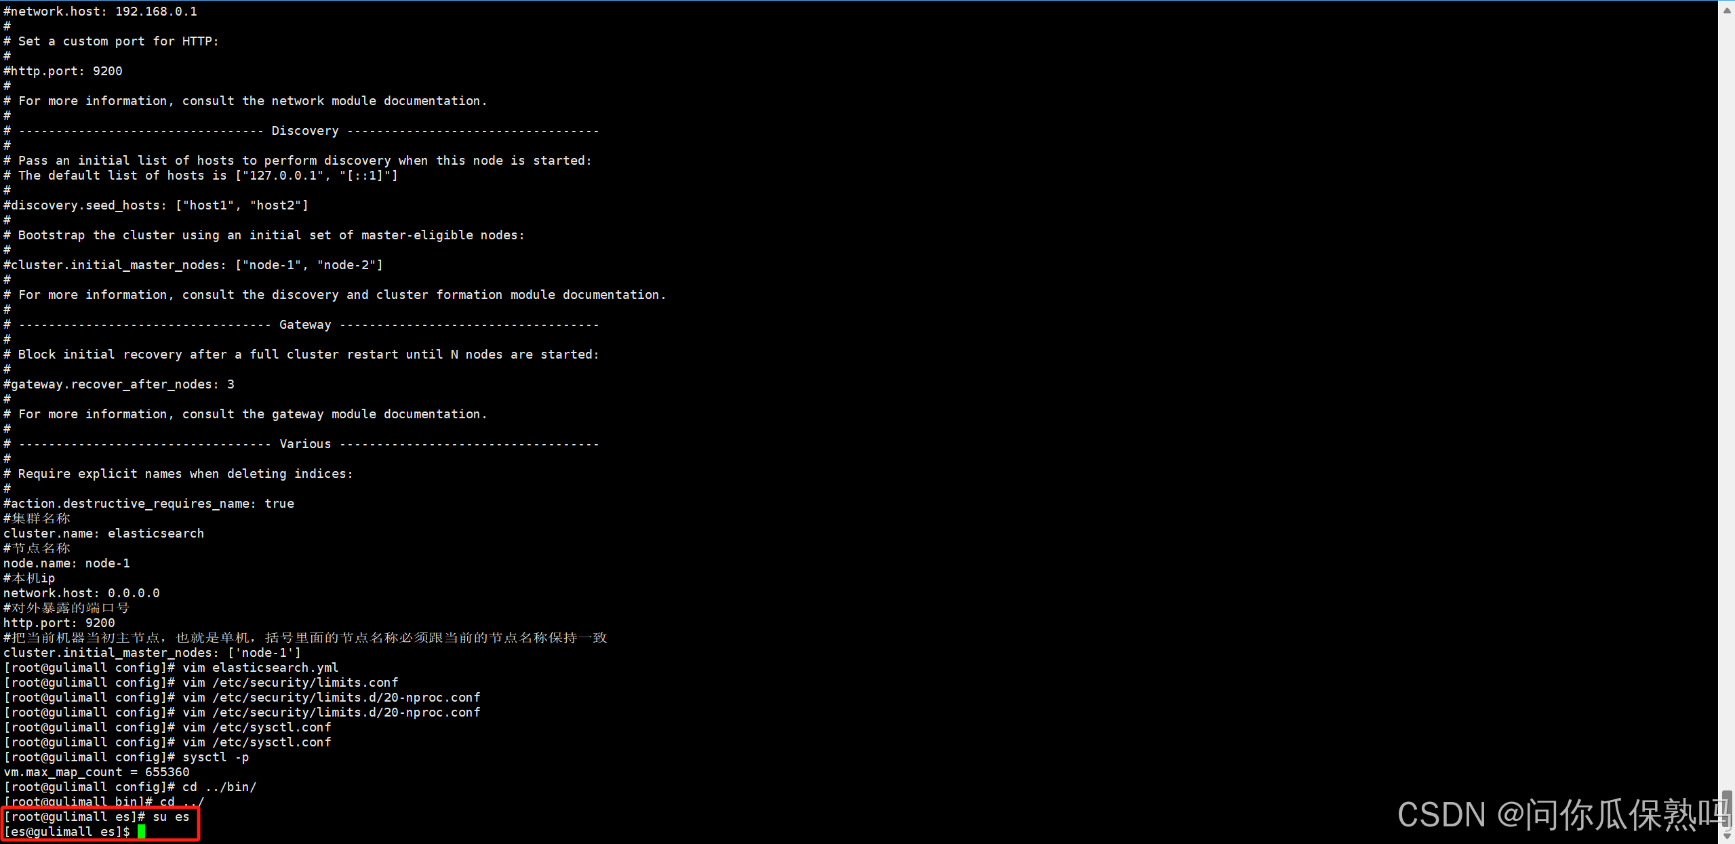Click the empty scrollbar track above the thumb
The width and height of the screenshot is (1735, 844).
coord(1726,407)
